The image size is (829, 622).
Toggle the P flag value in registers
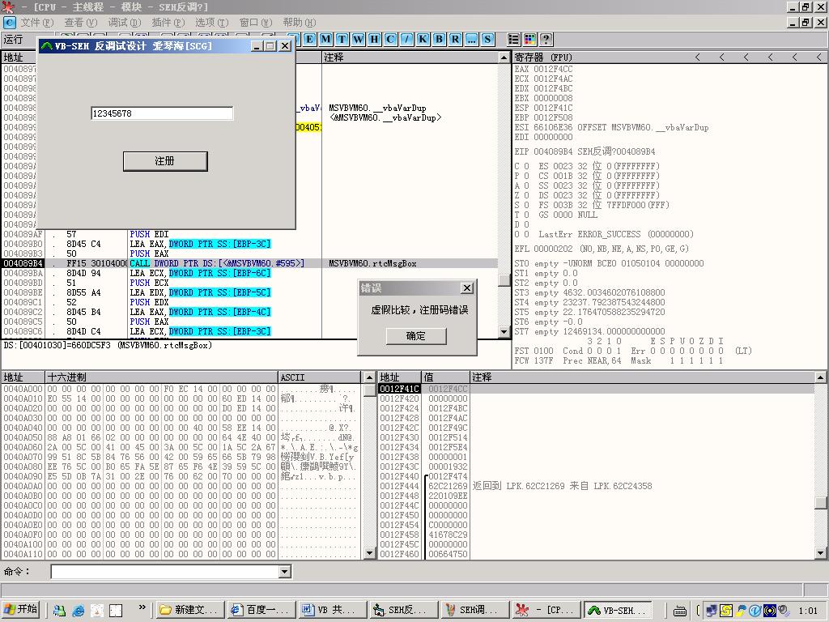pos(526,176)
